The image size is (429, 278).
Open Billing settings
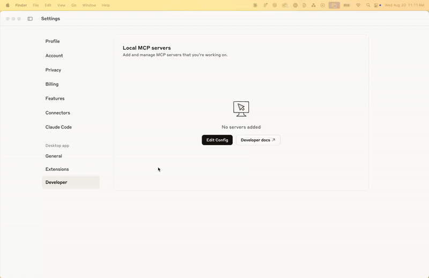click(71, 84)
